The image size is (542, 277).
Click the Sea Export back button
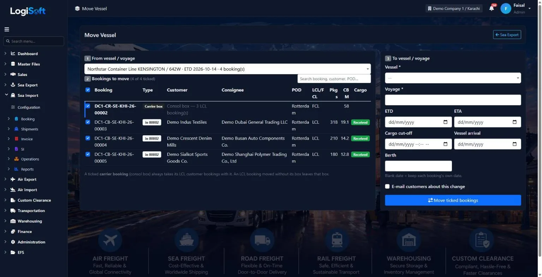pyautogui.click(x=507, y=35)
